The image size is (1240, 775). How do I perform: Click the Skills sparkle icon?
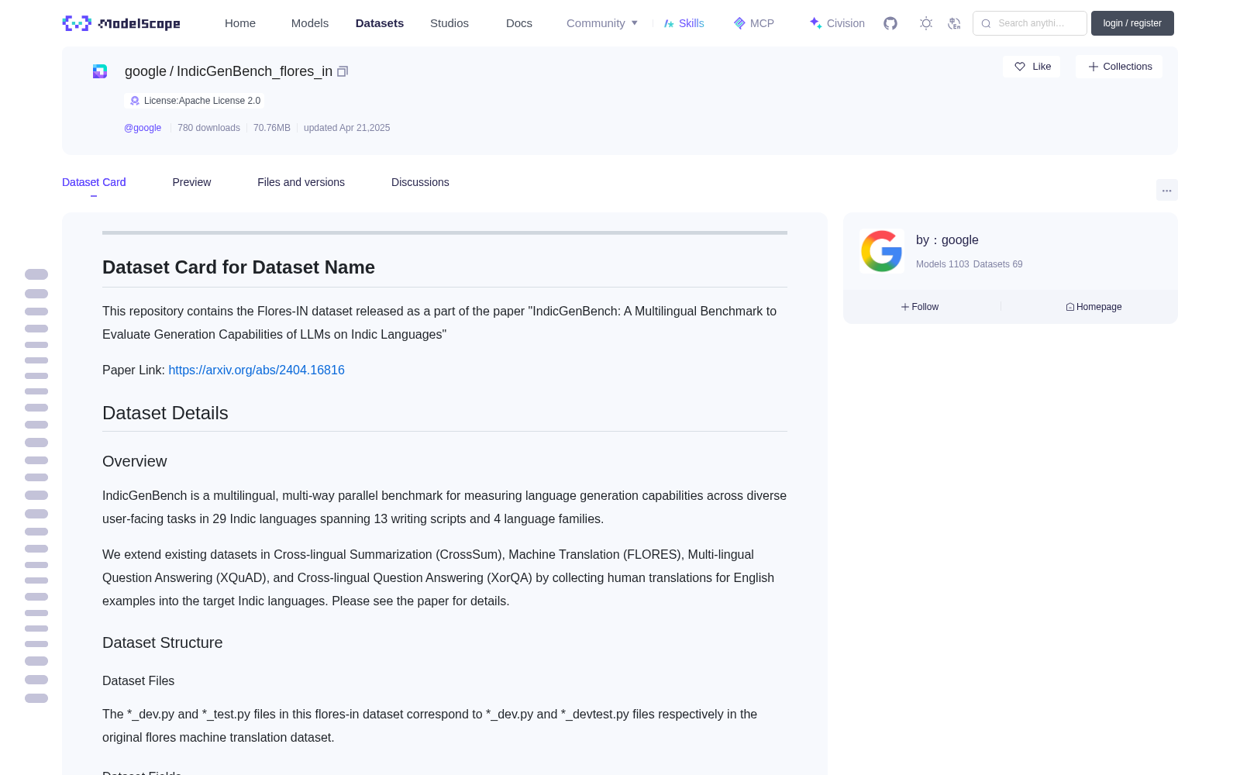[x=669, y=23]
